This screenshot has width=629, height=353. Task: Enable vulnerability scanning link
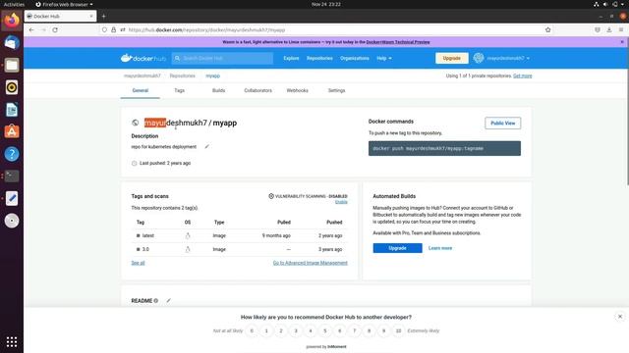tap(341, 202)
